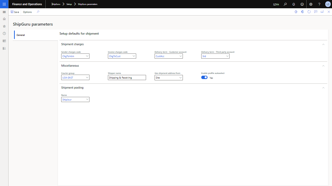Open Delivery term Third party account dropdown
Image resolution: width=332 pixels, height=186 pixels.
227,56
